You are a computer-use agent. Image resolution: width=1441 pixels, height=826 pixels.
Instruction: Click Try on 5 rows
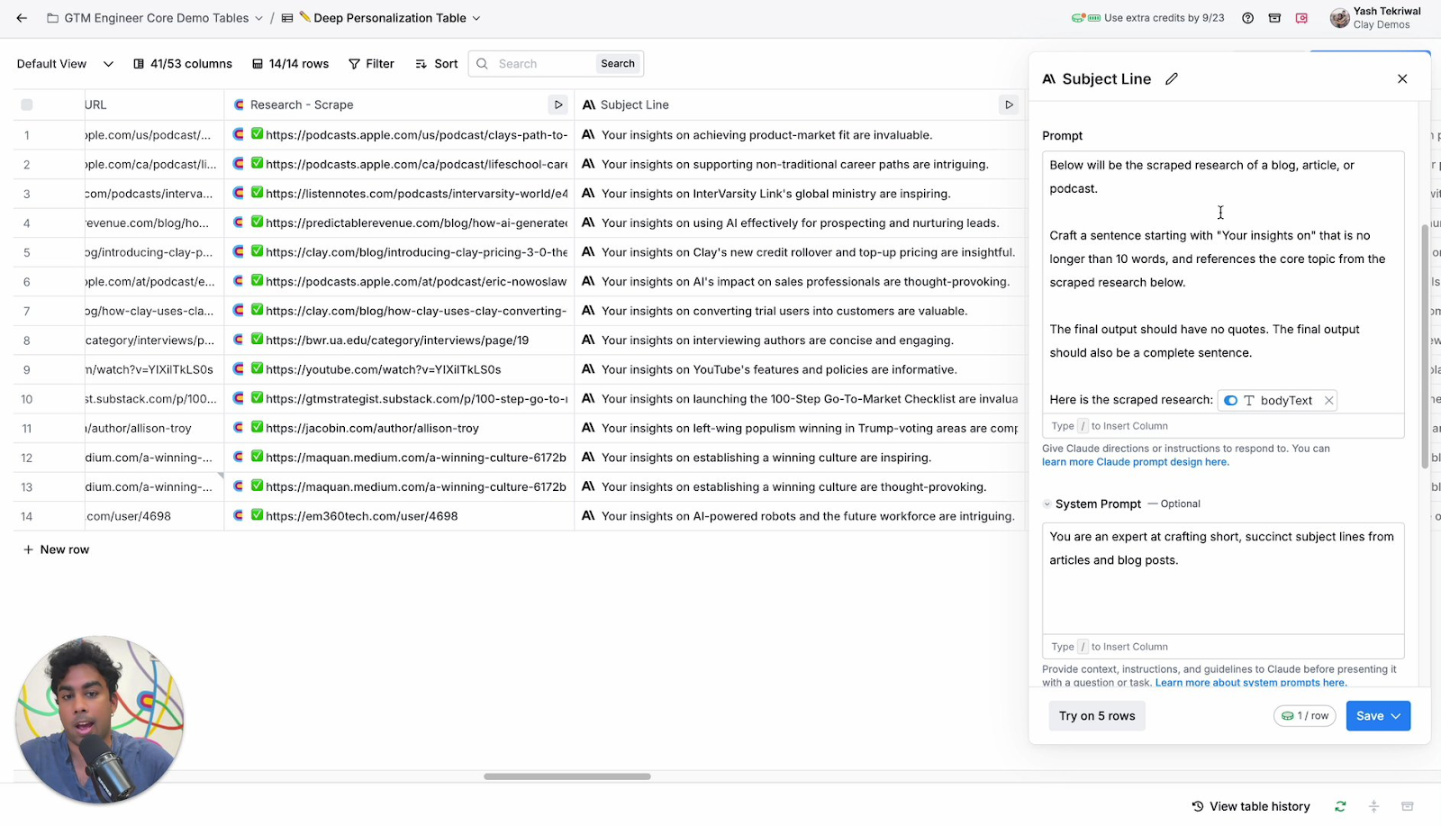click(x=1097, y=716)
